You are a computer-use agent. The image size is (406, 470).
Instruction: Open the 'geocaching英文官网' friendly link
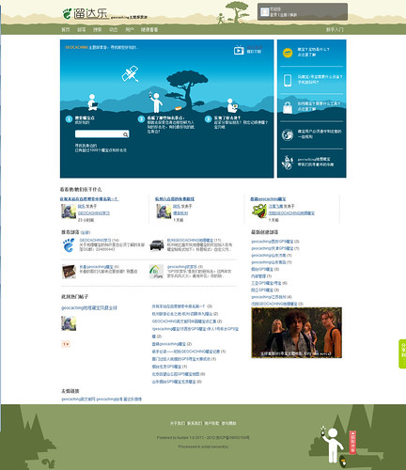click(78, 399)
